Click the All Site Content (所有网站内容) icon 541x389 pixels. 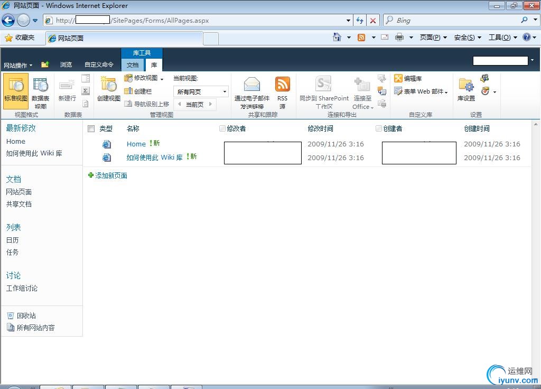[x=11, y=328]
